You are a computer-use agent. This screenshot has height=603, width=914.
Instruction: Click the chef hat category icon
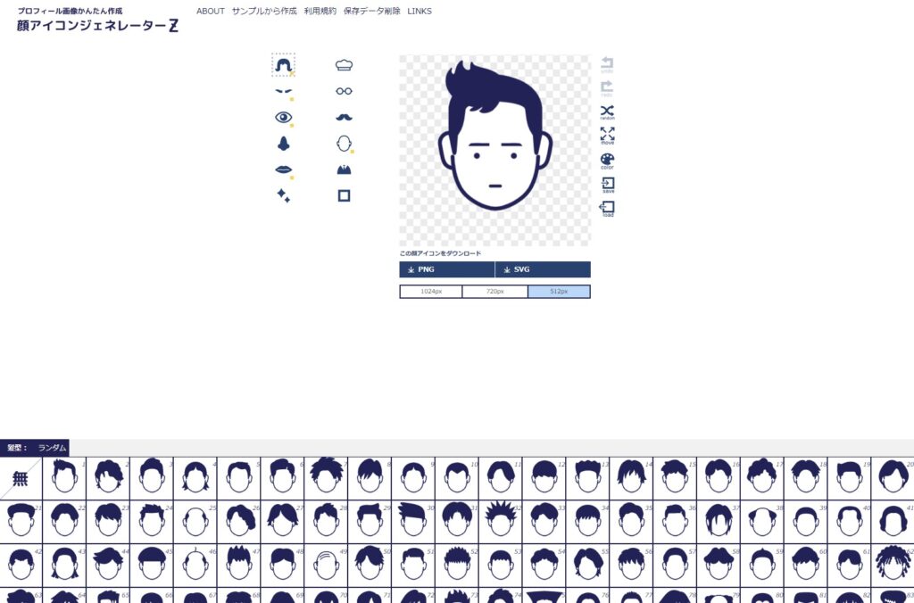tap(344, 65)
